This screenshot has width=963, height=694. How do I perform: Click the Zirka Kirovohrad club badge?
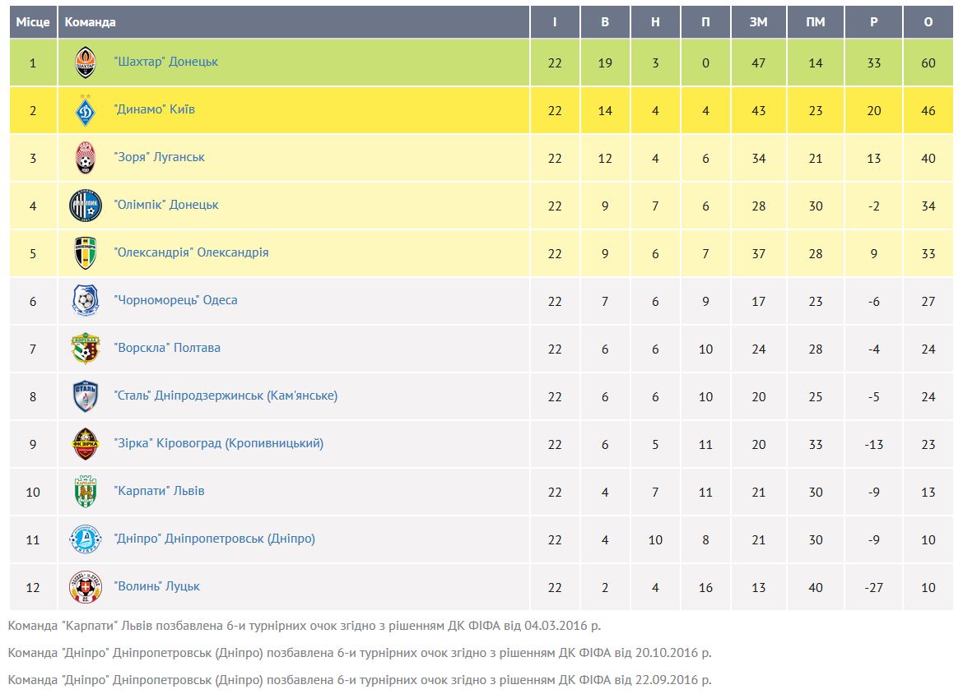pyautogui.click(x=86, y=444)
